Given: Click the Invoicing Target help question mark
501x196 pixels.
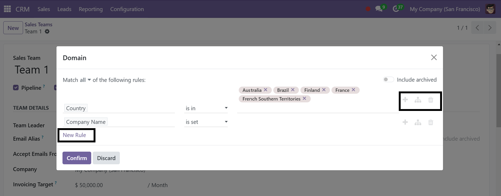Looking at the screenshot, I should pyautogui.click(x=56, y=183).
